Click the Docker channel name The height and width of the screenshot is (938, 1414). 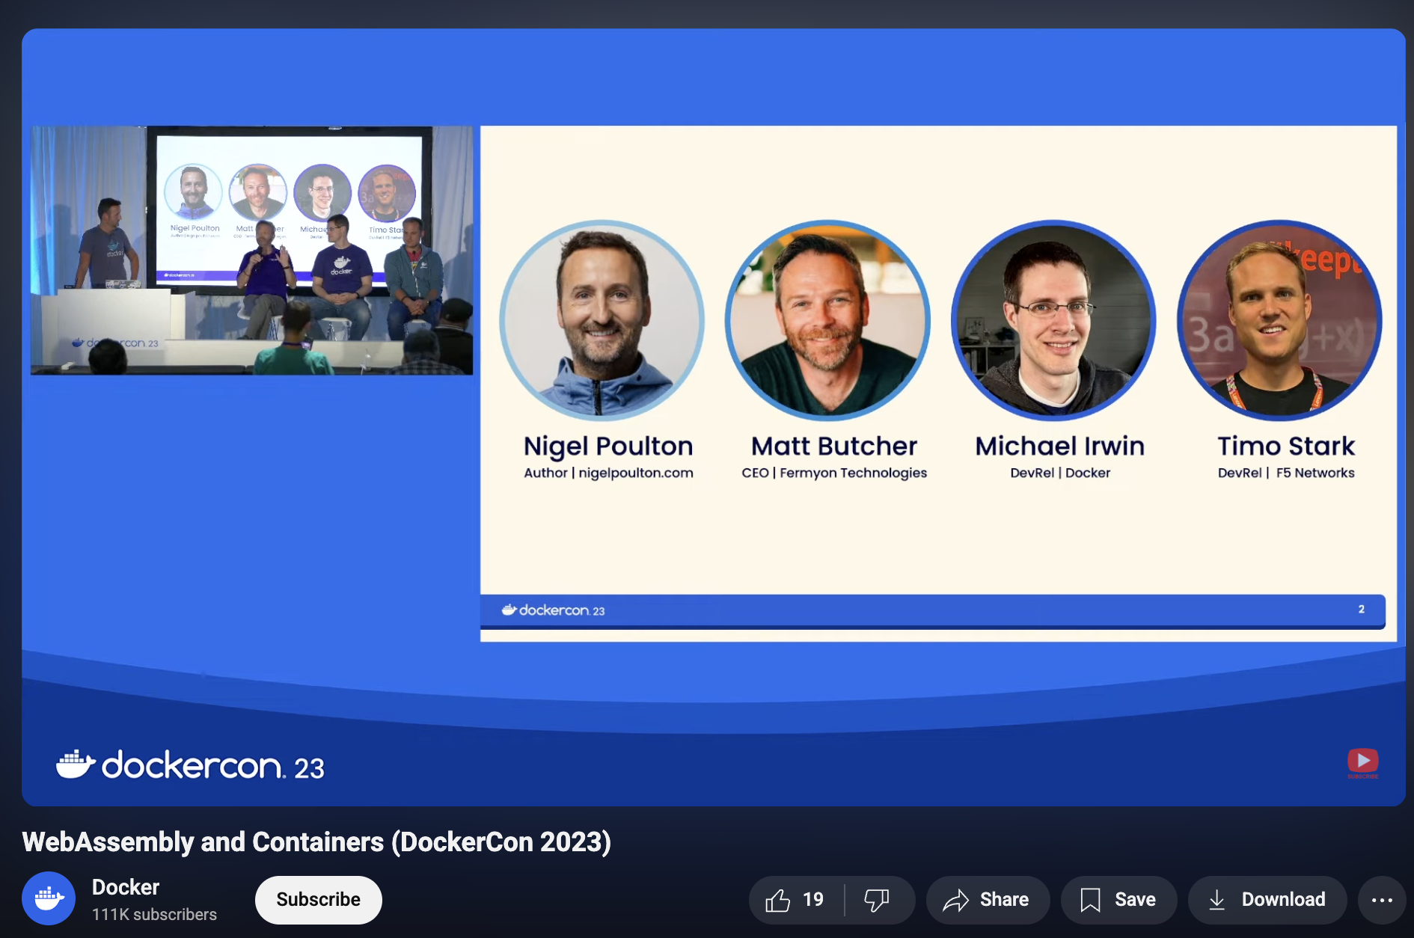pyautogui.click(x=126, y=887)
